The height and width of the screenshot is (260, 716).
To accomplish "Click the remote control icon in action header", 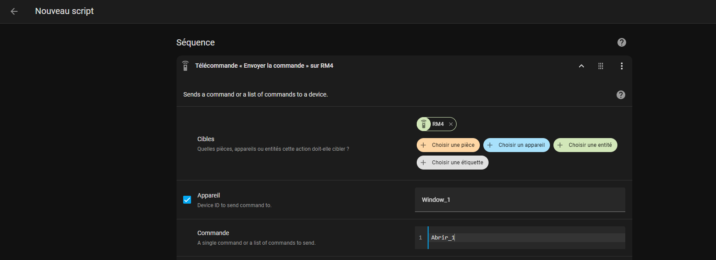I will (185, 66).
